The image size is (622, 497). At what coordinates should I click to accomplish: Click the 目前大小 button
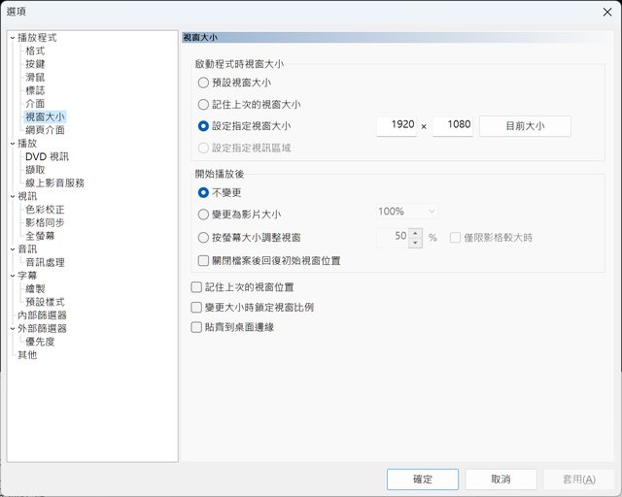(x=524, y=126)
